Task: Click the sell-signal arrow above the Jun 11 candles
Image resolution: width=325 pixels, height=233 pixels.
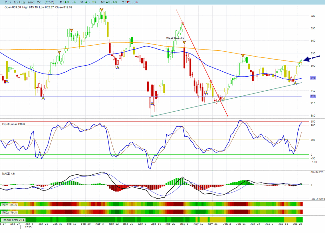Action: pos(243,56)
